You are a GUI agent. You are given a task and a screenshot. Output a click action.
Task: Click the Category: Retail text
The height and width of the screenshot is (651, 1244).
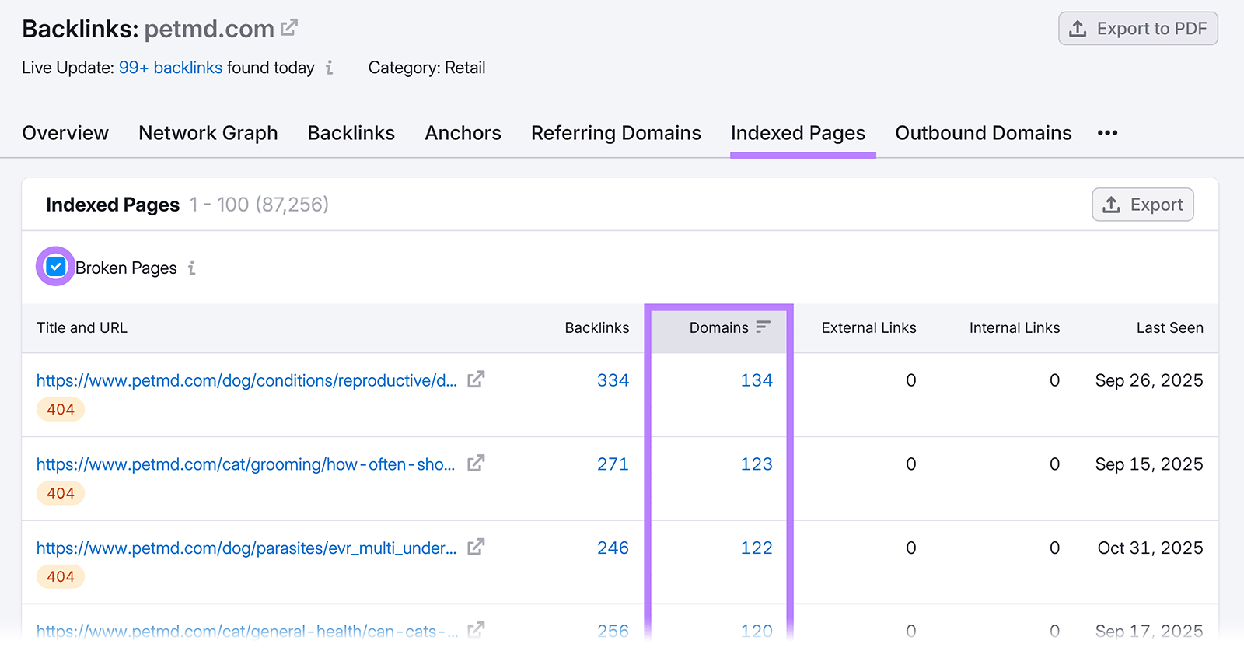pos(427,68)
